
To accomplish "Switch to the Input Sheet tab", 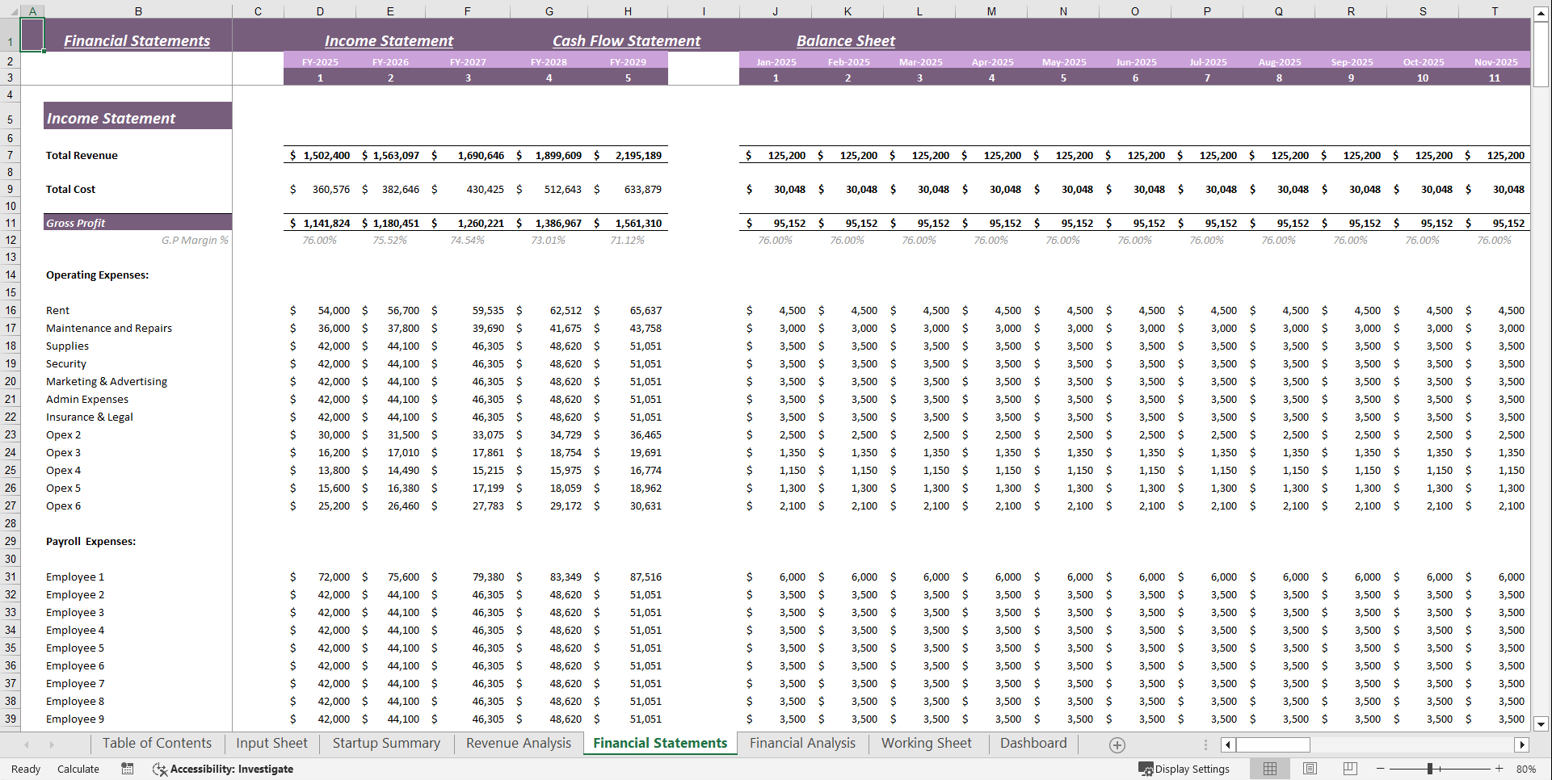I will pyautogui.click(x=271, y=743).
